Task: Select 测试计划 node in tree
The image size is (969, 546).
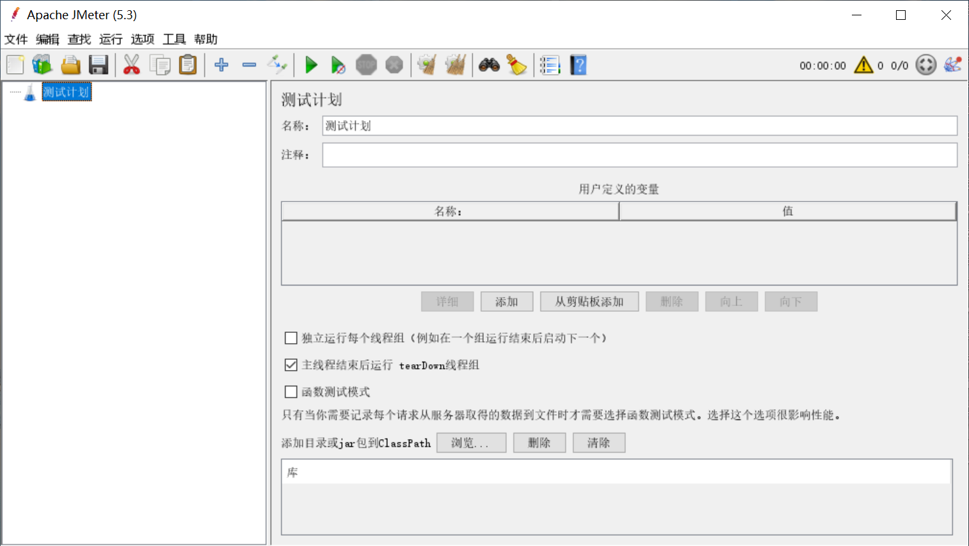Action: point(67,92)
